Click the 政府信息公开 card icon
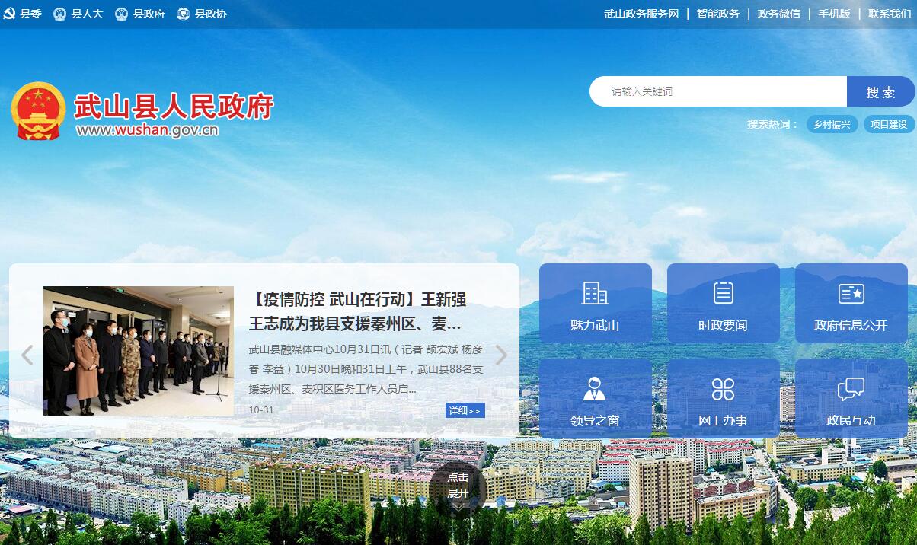Screen dimensions: 917x545 coord(851,293)
